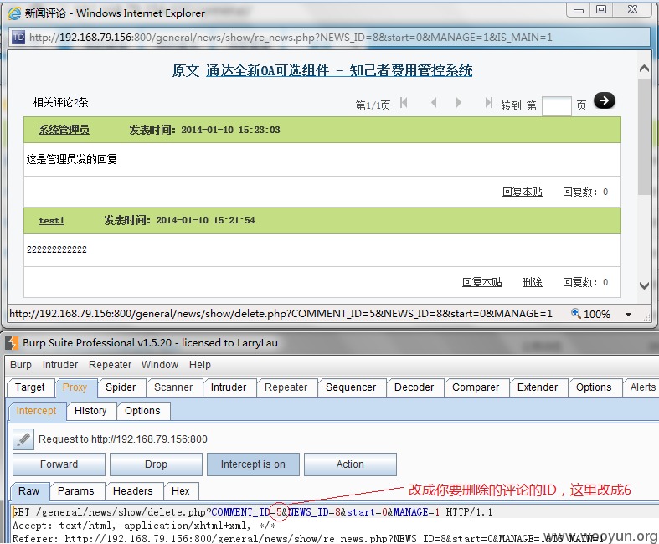
Task: Click the Drop button
Action: point(157,464)
